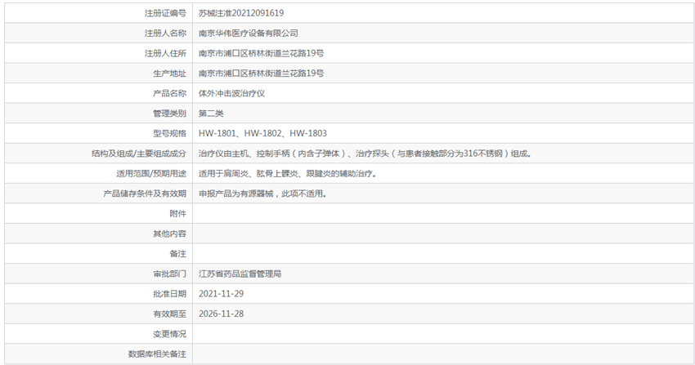Select product name 体外冲击波治疗仪
Image resolution: width=695 pixels, height=365 pixels.
[232, 93]
